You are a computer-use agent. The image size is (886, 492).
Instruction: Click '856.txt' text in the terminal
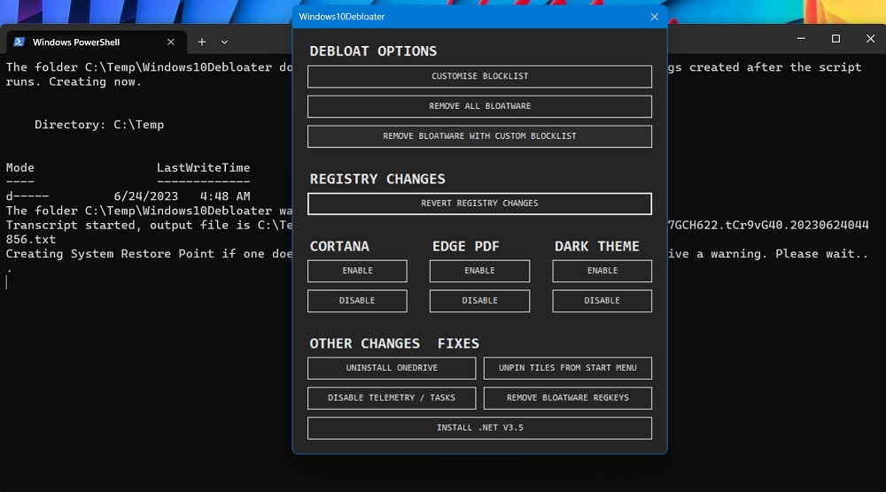click(x=30, y=239)
